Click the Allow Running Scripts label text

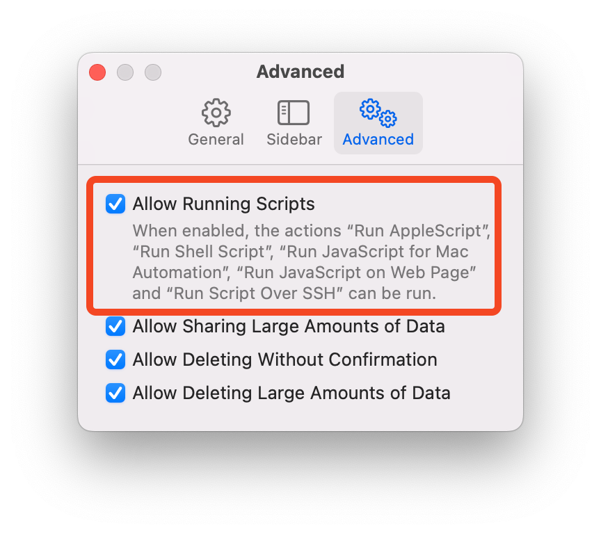tap(223, 204)
